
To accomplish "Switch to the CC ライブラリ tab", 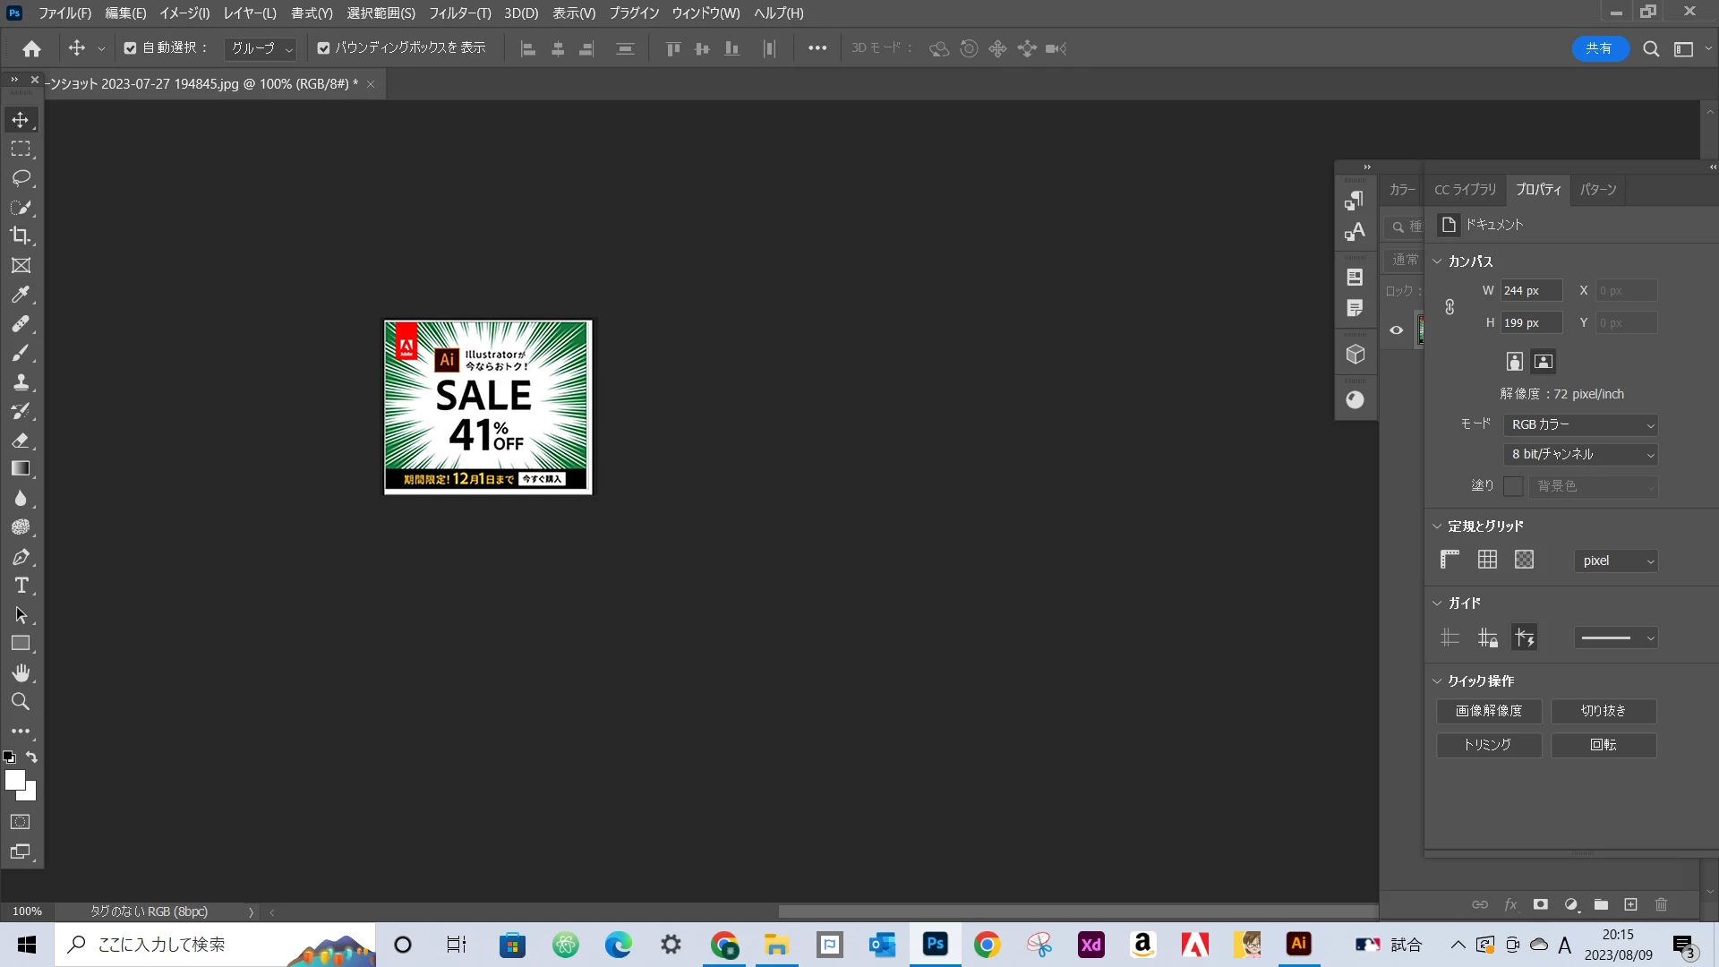I will coord(1465,190).
